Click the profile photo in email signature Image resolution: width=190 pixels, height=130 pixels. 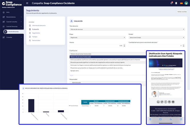click(x=154, y=94)
